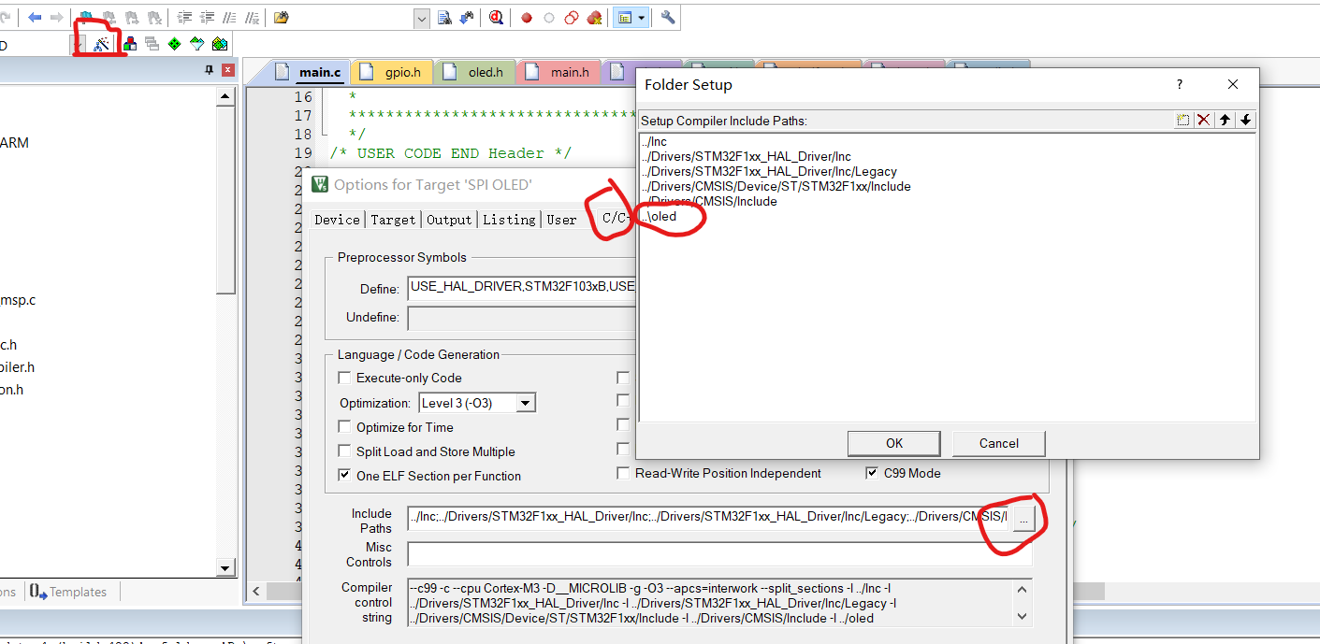Select the Device tab in Options dialog
Image resolution: width=1320 pixels, height=644 pixels.
point(338,220)
